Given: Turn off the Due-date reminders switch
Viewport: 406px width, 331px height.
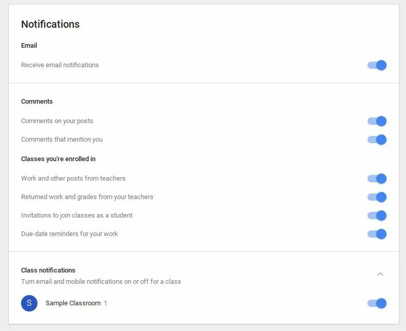Looking at the screenshot, I should 377,234.
